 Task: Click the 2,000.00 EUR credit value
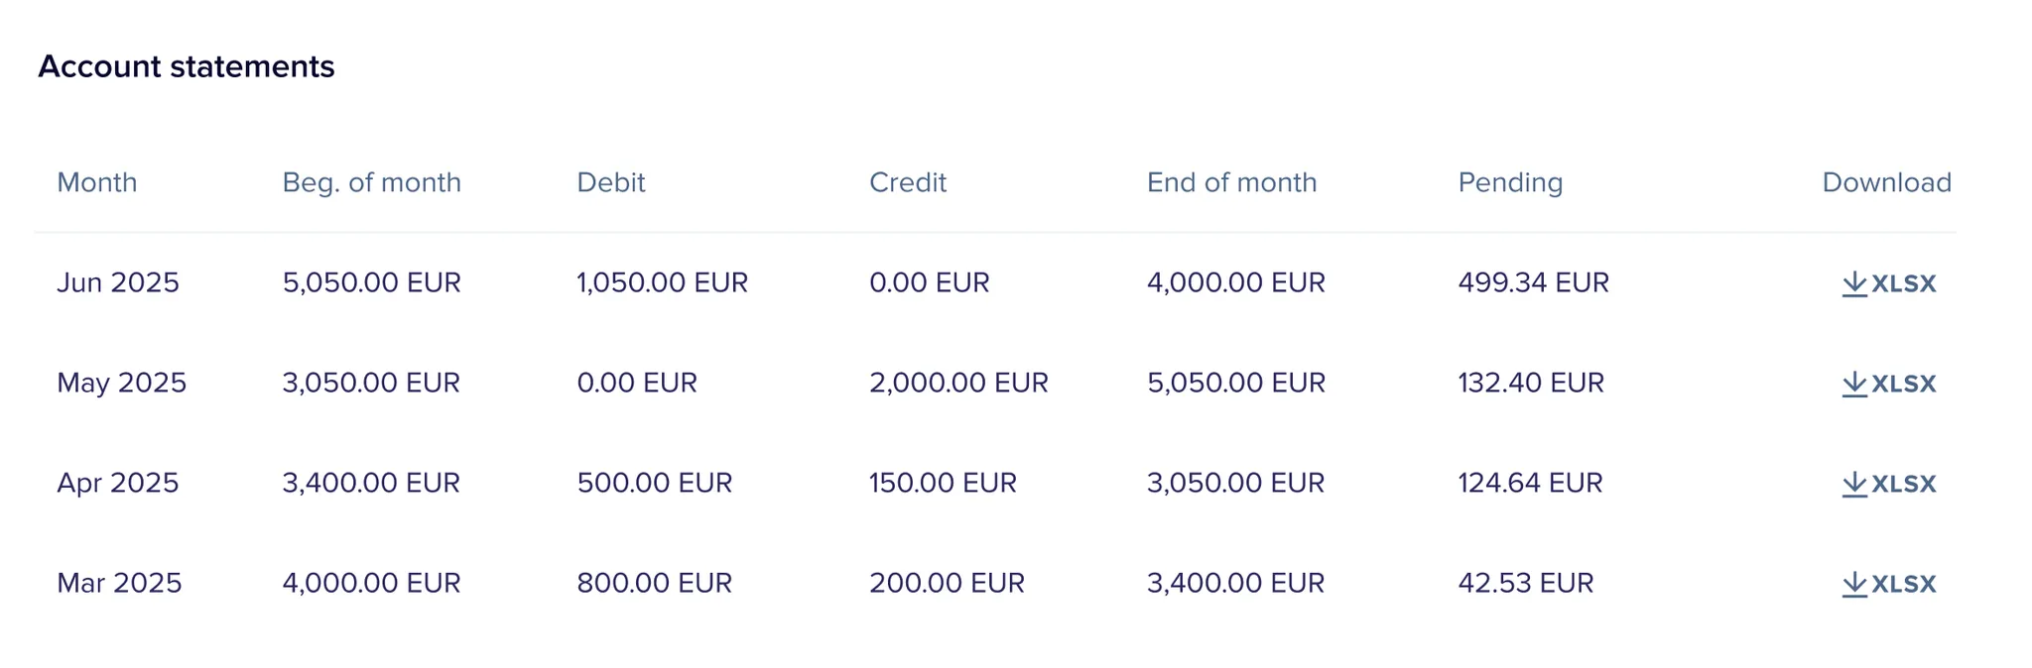[958, 383]
